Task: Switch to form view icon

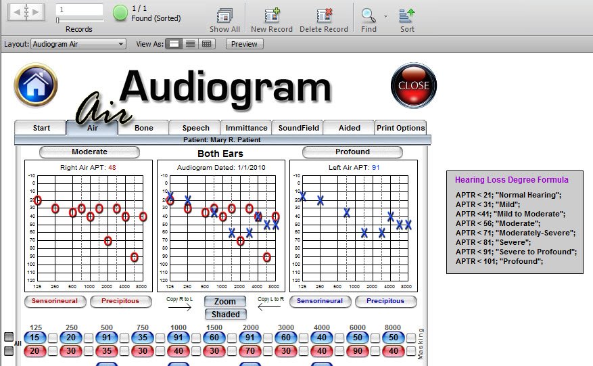Action: point(174,44)
